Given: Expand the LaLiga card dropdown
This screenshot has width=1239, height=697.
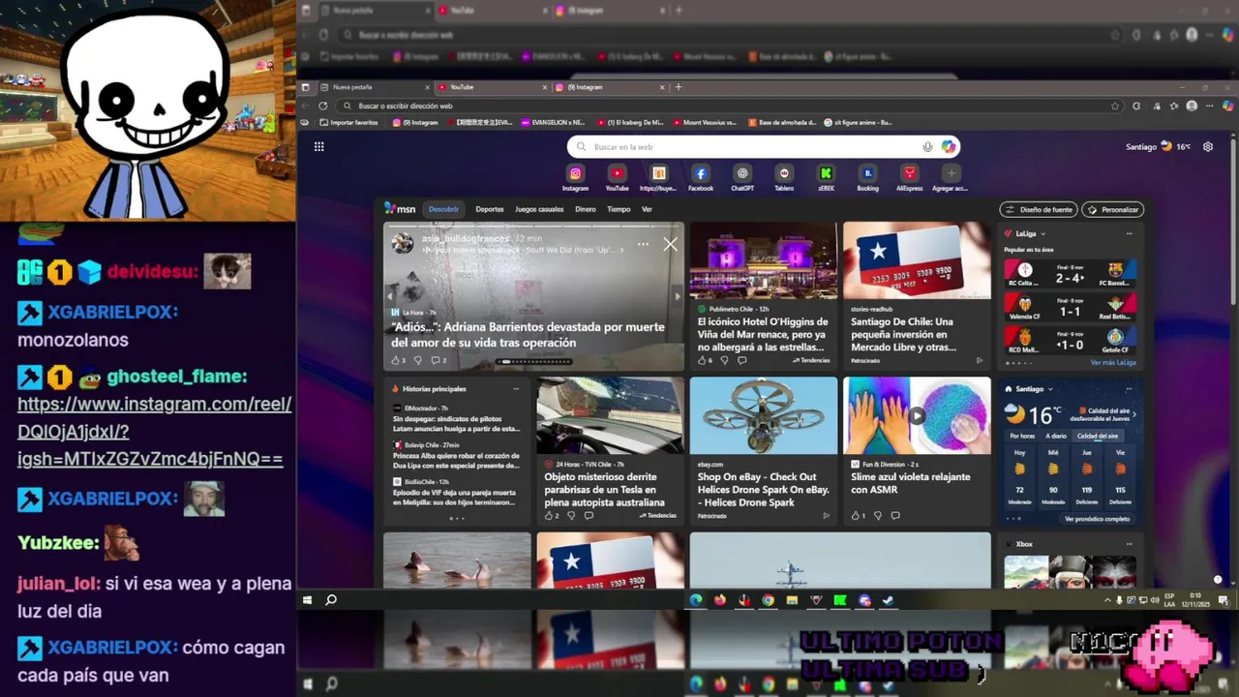Looking at the screenshot, I should point(1043,233).
